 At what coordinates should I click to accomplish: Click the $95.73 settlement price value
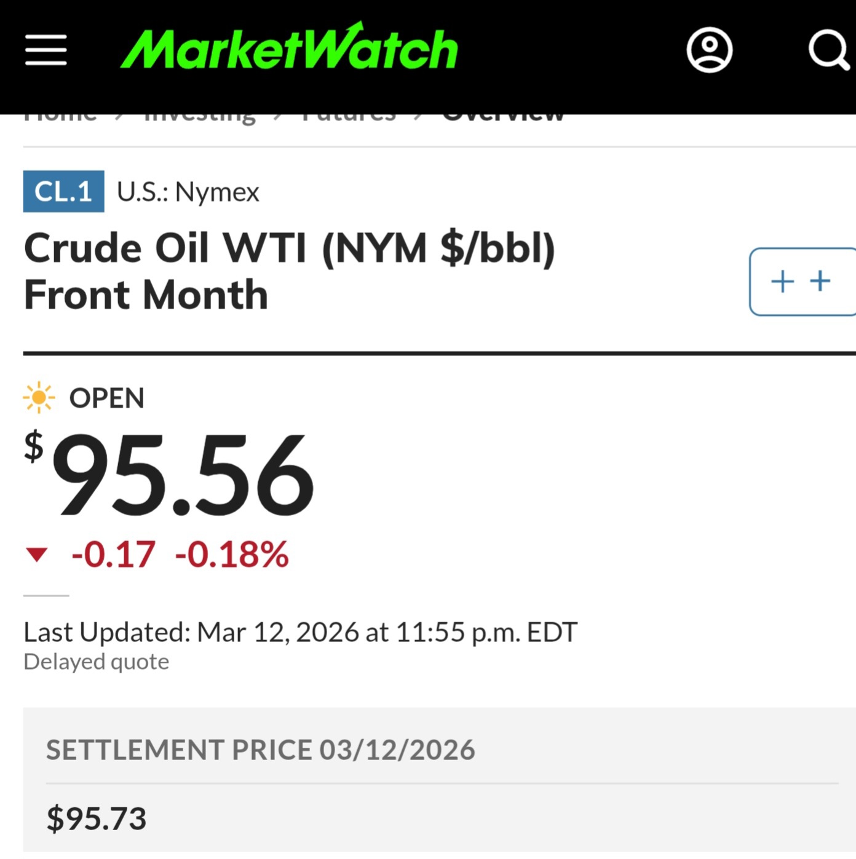pos(97,818)
